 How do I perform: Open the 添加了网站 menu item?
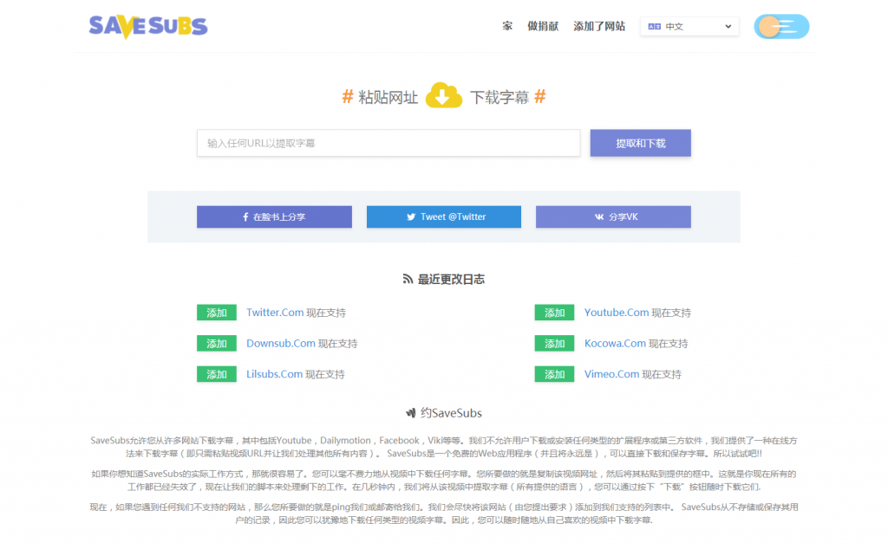(x=599, y=26)
